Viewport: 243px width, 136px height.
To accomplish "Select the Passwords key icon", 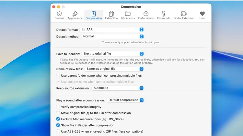I will click(164, 14).
